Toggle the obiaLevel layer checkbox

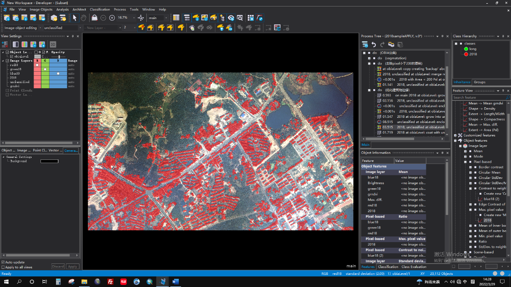(11, 57)
